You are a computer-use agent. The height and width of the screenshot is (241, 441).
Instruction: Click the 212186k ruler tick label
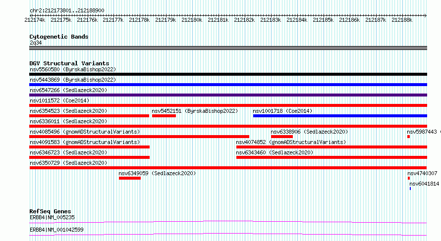click(x=349, y=20)
